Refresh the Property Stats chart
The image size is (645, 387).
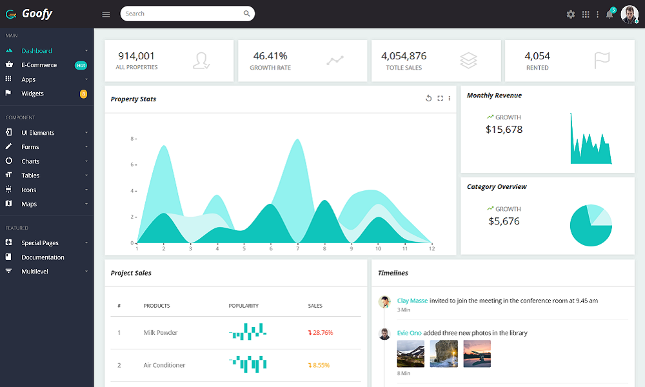[428, 99]
